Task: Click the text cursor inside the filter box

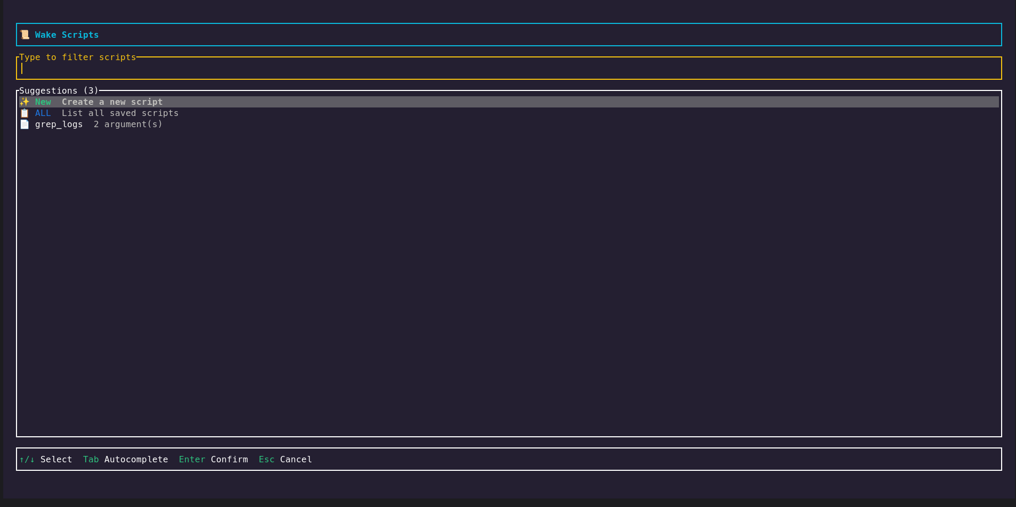Action: click(x=22, y=68)
